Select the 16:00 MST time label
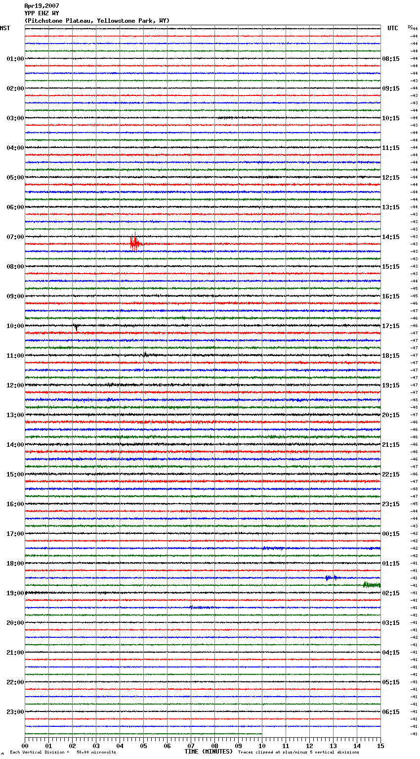420x759 pixels. point(15,504)
